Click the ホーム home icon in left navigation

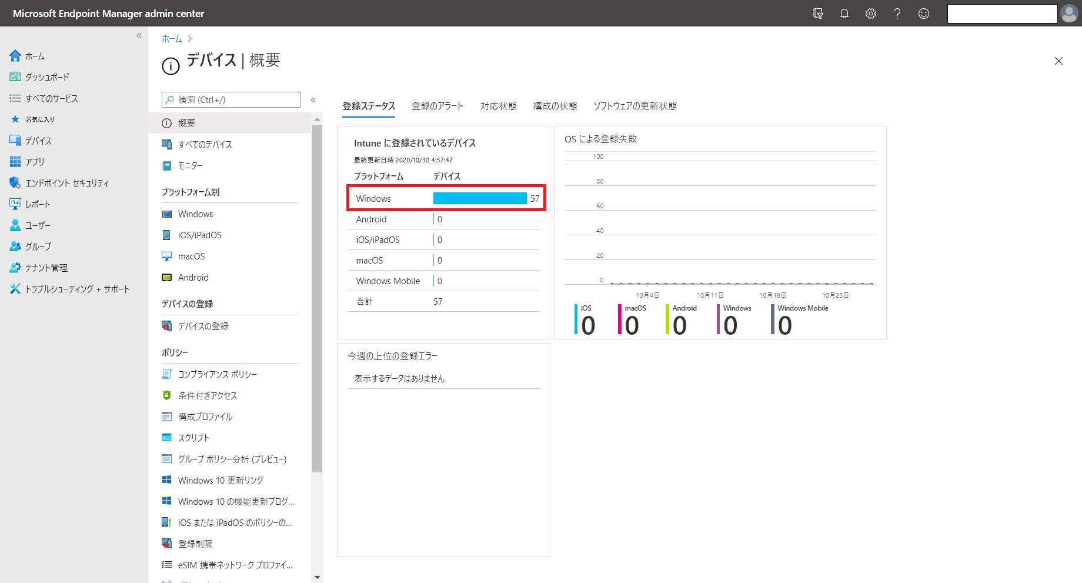tap(15, 56)
